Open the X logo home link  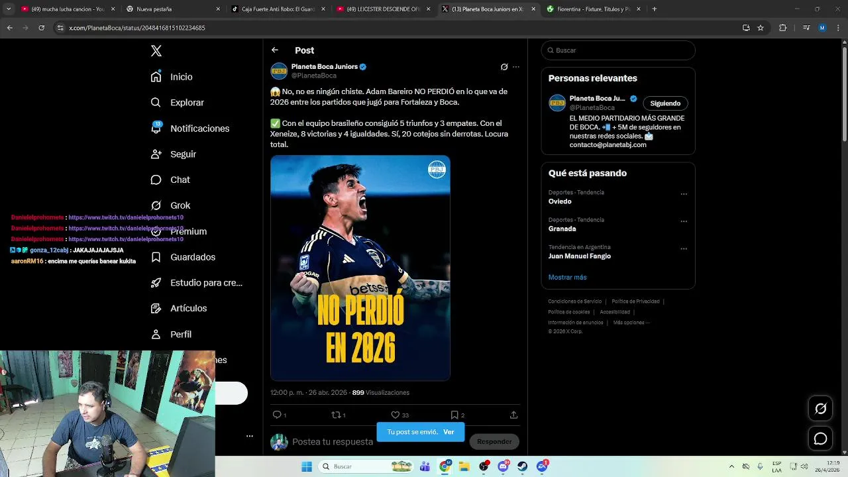(x=156, y=51)
